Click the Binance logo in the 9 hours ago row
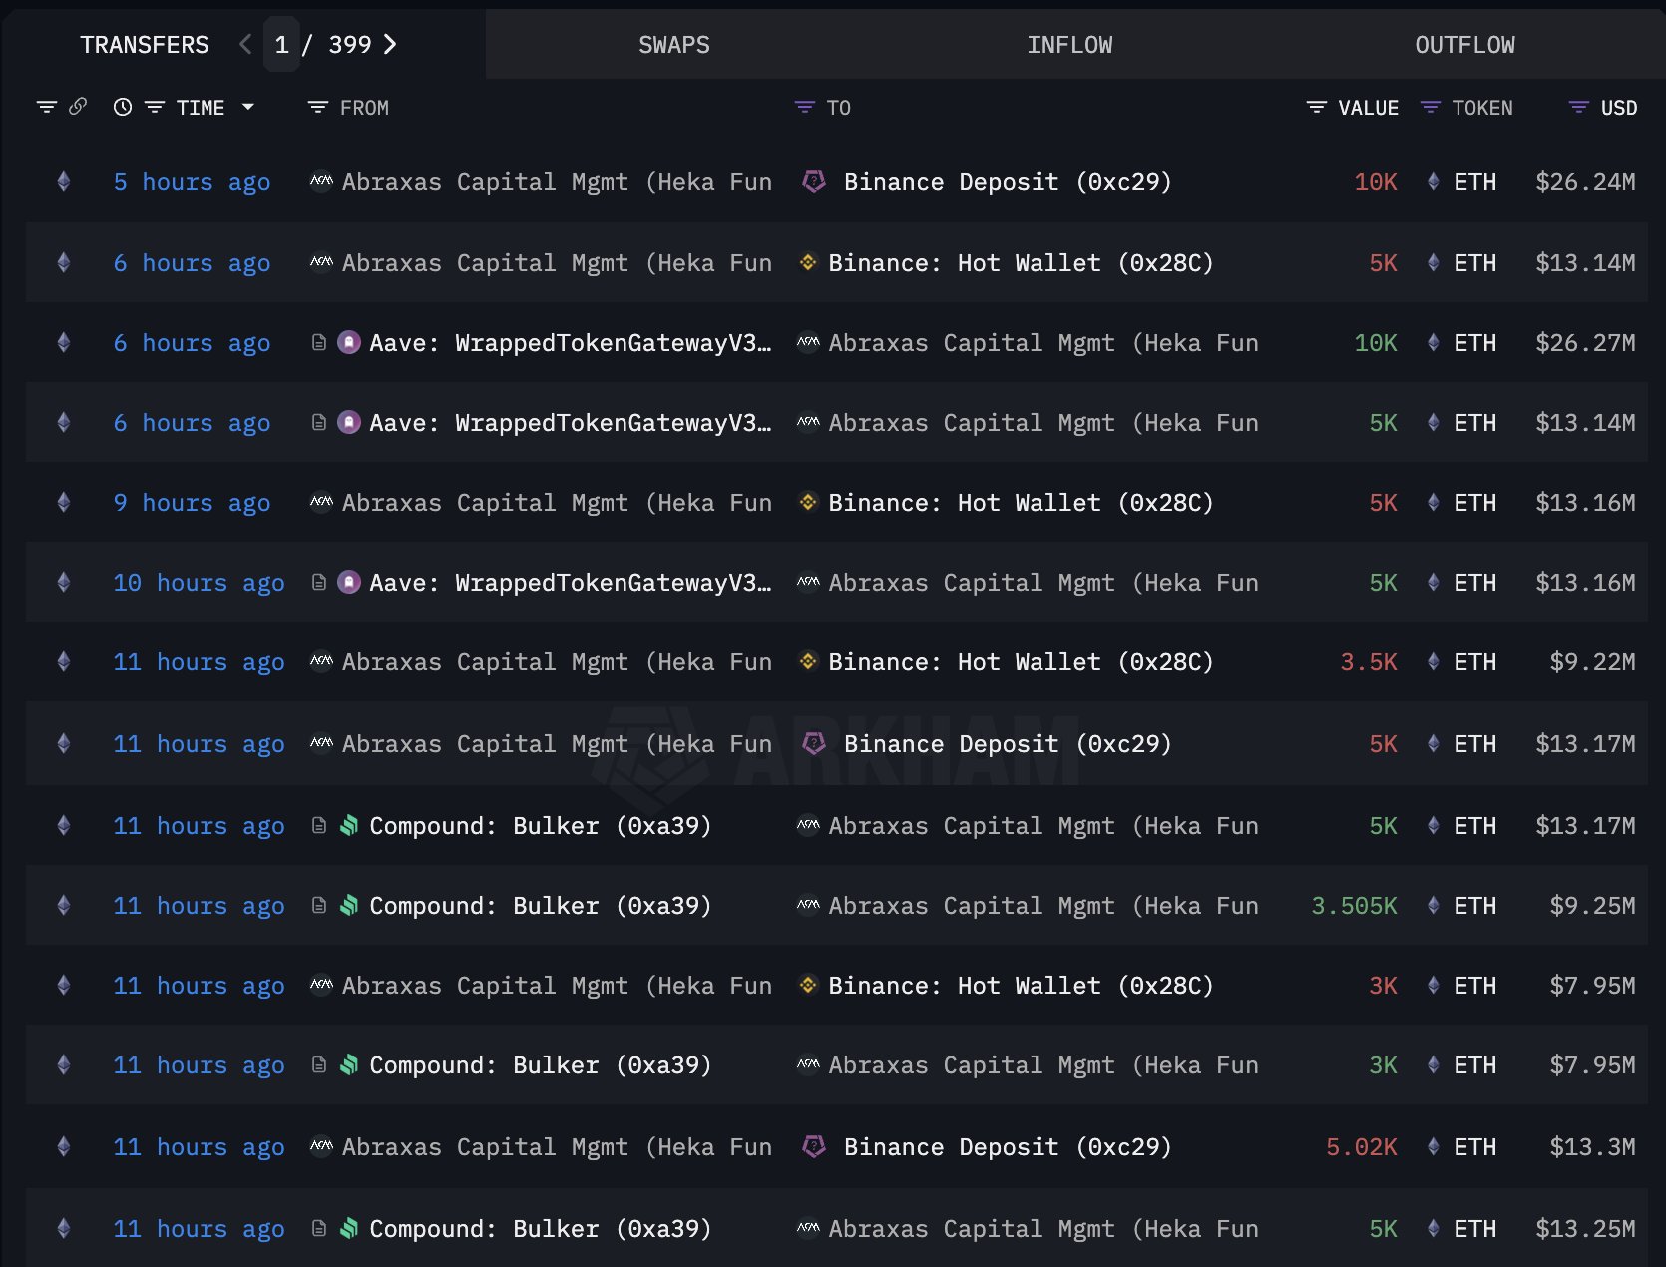The image size is (1666, 1267). point(808,502)
